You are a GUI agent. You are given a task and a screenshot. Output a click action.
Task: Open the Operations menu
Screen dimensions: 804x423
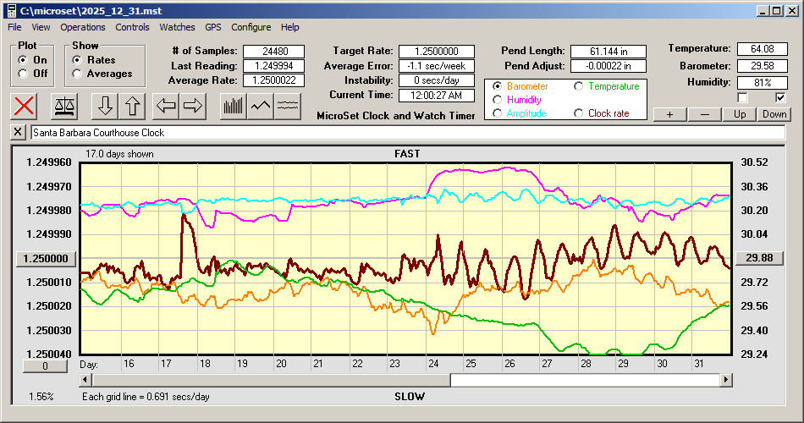83,27
